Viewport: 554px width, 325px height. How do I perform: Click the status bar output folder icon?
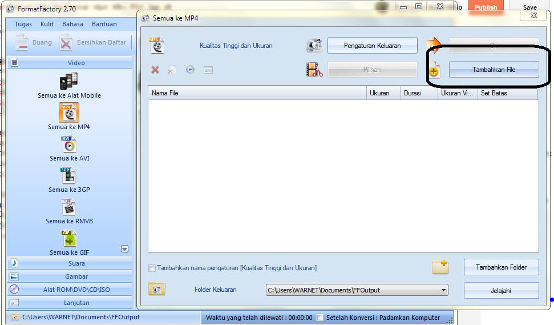[x=15, y=317]
